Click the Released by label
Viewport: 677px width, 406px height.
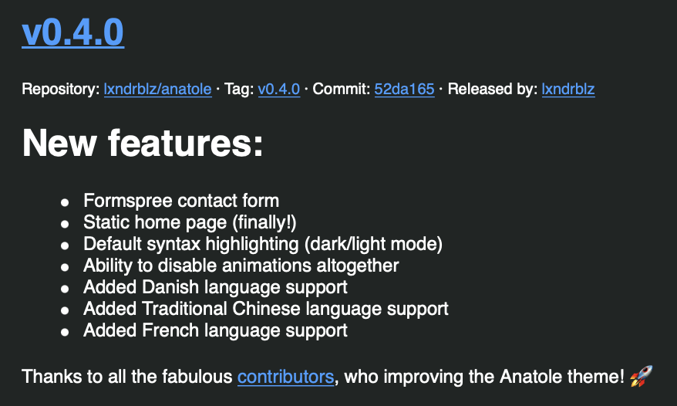[x=493, y=89]
